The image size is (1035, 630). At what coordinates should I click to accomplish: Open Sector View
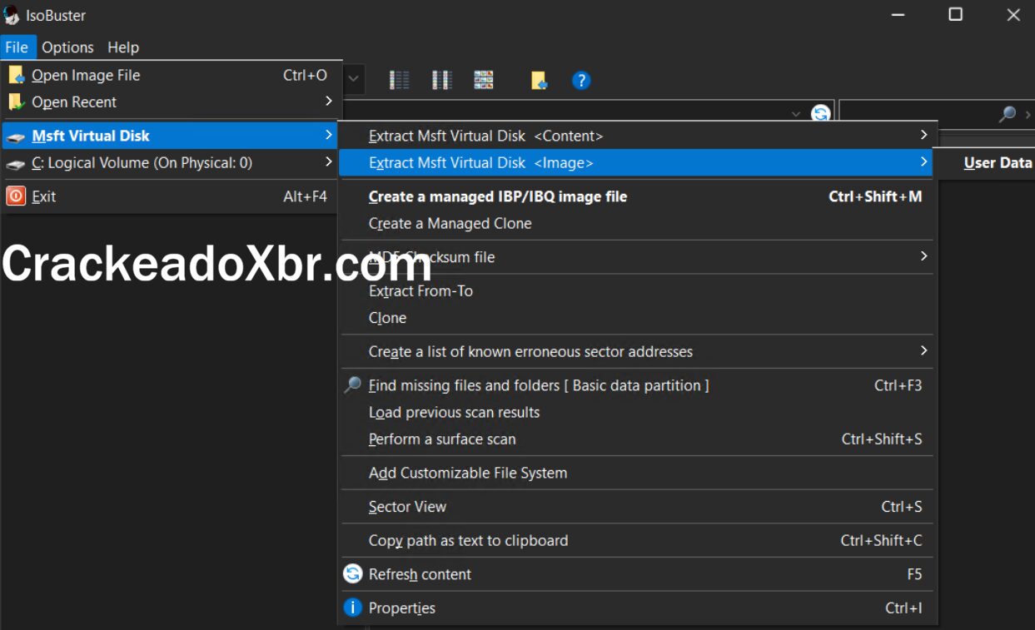(637, 506)
